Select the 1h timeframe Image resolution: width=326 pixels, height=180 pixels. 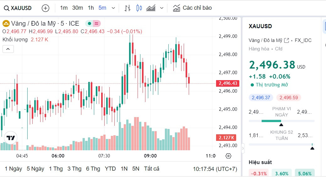pos(91,8)
